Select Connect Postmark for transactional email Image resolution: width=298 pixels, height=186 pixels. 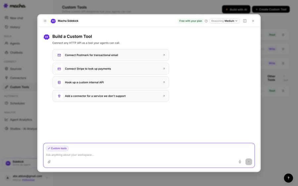pyautogui.click(x=111, y=55)
